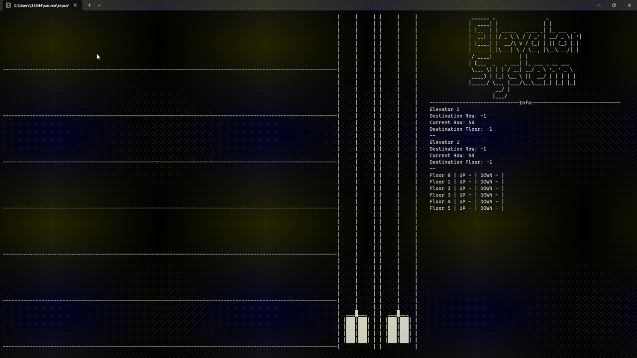Viewport: 637px width, 358px height.
Task: Restore down the terminal window
Action: coord(614,5)
